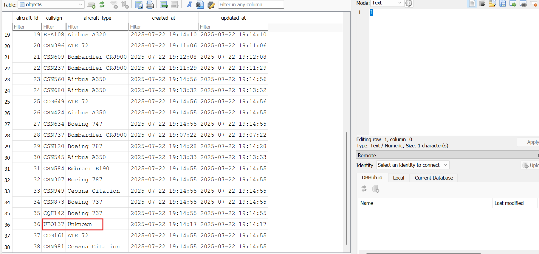This screenshot has height=254, width=539.
Task: Toggle the highlighted page icon in cell editor toolbar
Action: [472, 3]
